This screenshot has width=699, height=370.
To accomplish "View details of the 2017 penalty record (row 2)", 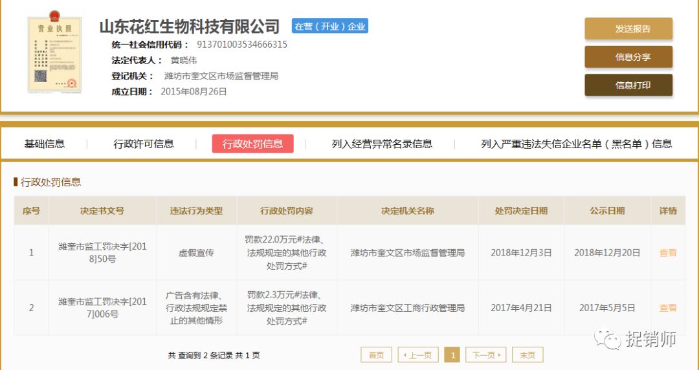I will pos(668,308).
